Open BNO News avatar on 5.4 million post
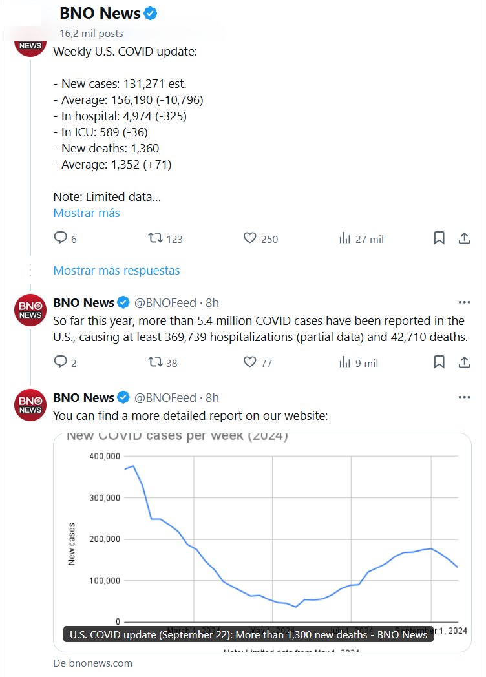Image resolution: width=486 pixels, height=677 pixels. coord(30,309)
